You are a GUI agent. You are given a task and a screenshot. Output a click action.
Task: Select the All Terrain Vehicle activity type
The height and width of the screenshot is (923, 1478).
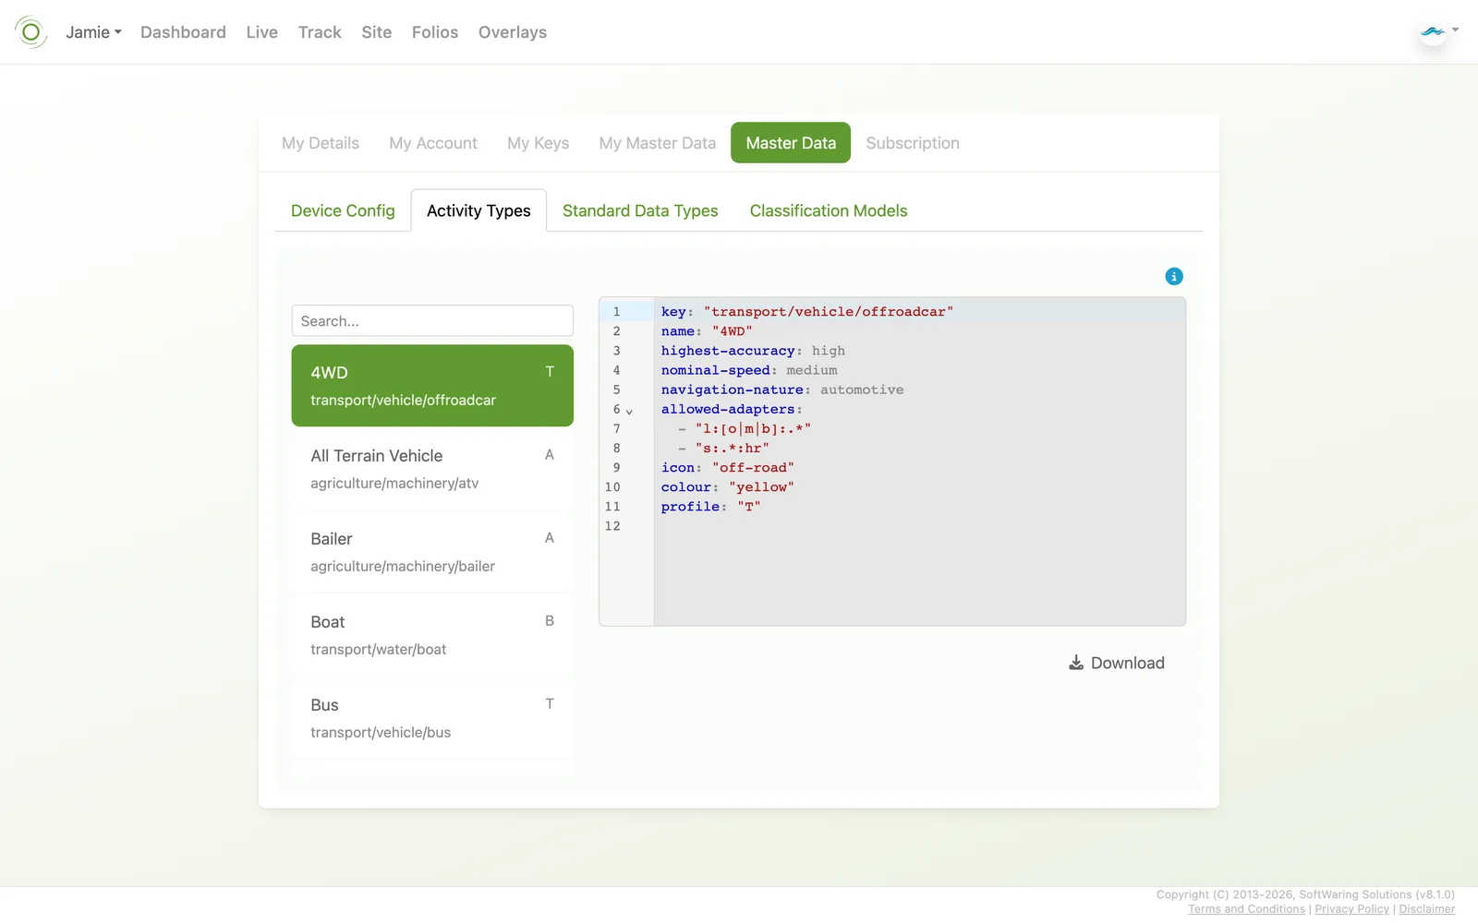click(432, 469)
